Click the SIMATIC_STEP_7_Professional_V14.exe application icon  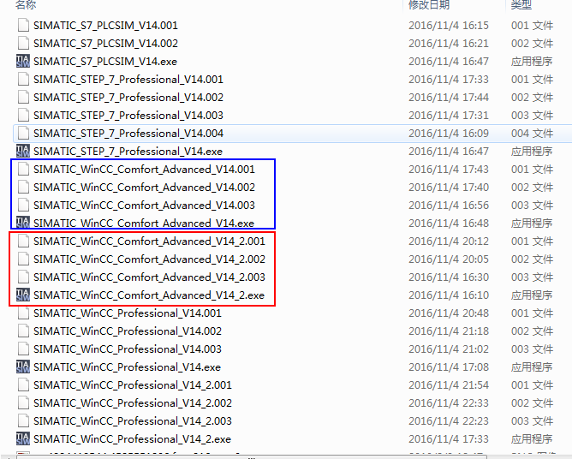(x=23, y=151)
